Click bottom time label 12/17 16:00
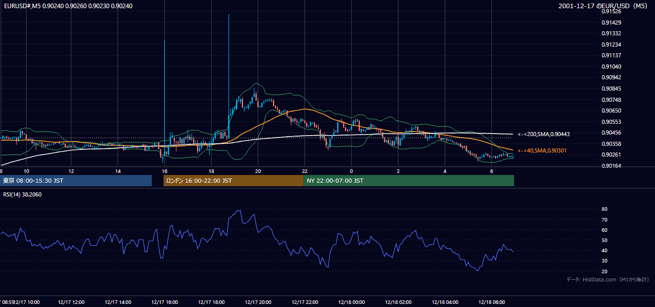Screen dimensions: 655x307 (x=165, y=302)
